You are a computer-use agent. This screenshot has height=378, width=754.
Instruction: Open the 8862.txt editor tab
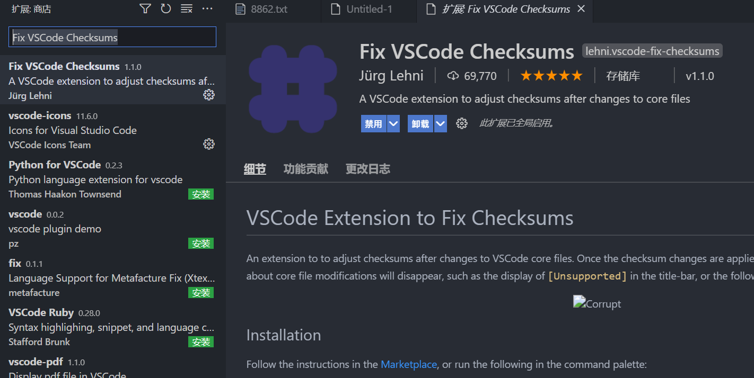[x=269, y=8]
